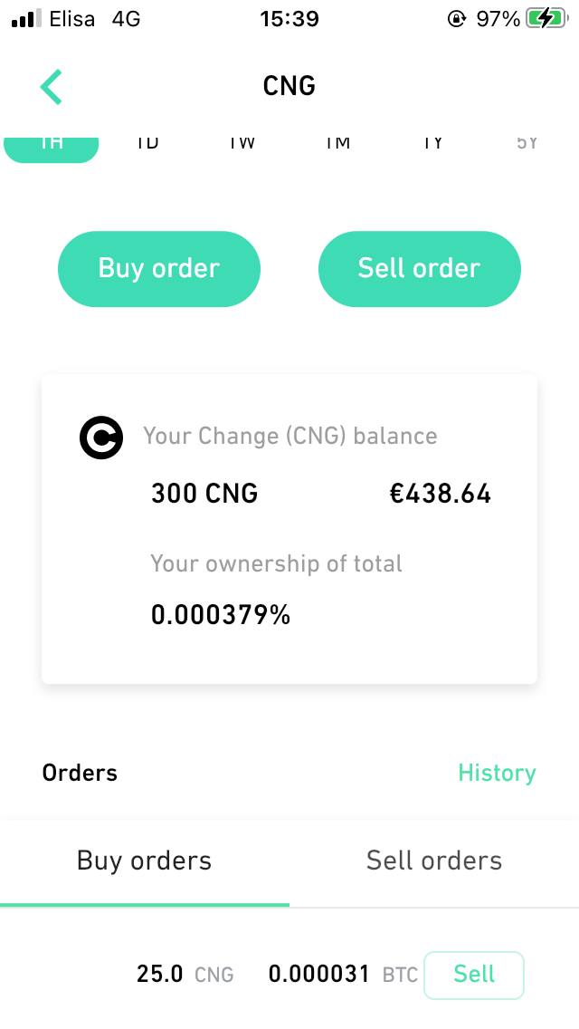Viewport: 579px width, 1029px height.
Task: Tap the 0.000379% ownership figure
Action: [x=221, y=616]
